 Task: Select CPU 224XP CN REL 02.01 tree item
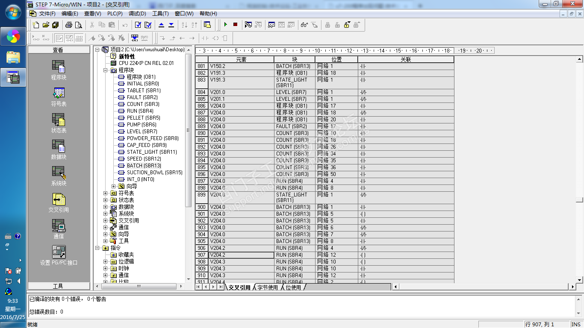point(146,63)
